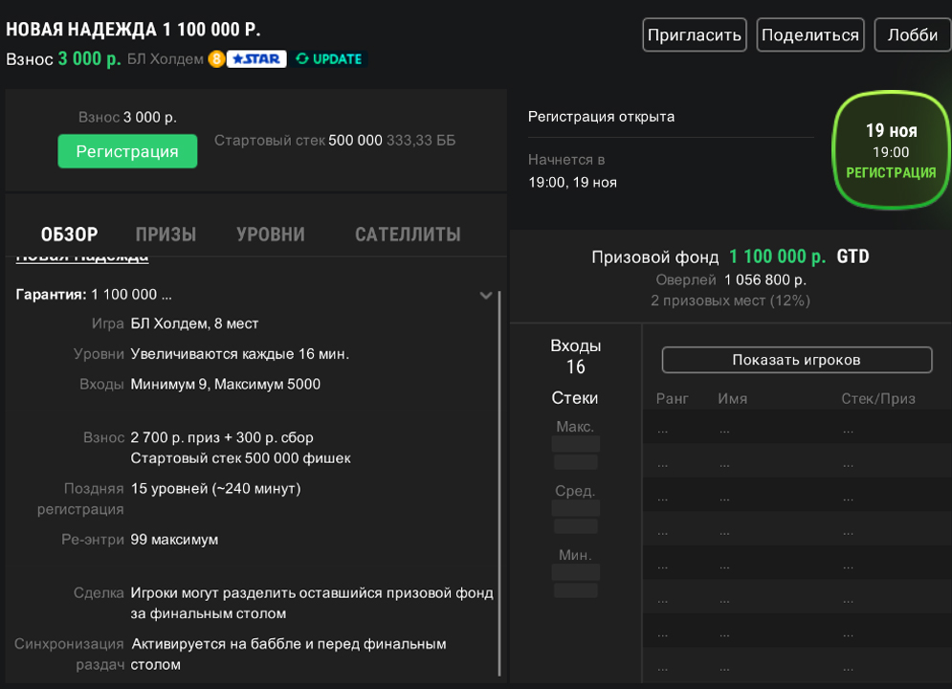952x689 pixels.
Task: Show the players list with Показать игроков
Action: point(796,360)
